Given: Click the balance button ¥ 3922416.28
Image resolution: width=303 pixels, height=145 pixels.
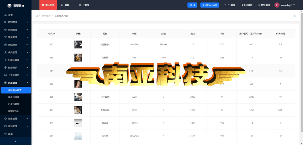Looking at the screenshot, I should 210,5.
